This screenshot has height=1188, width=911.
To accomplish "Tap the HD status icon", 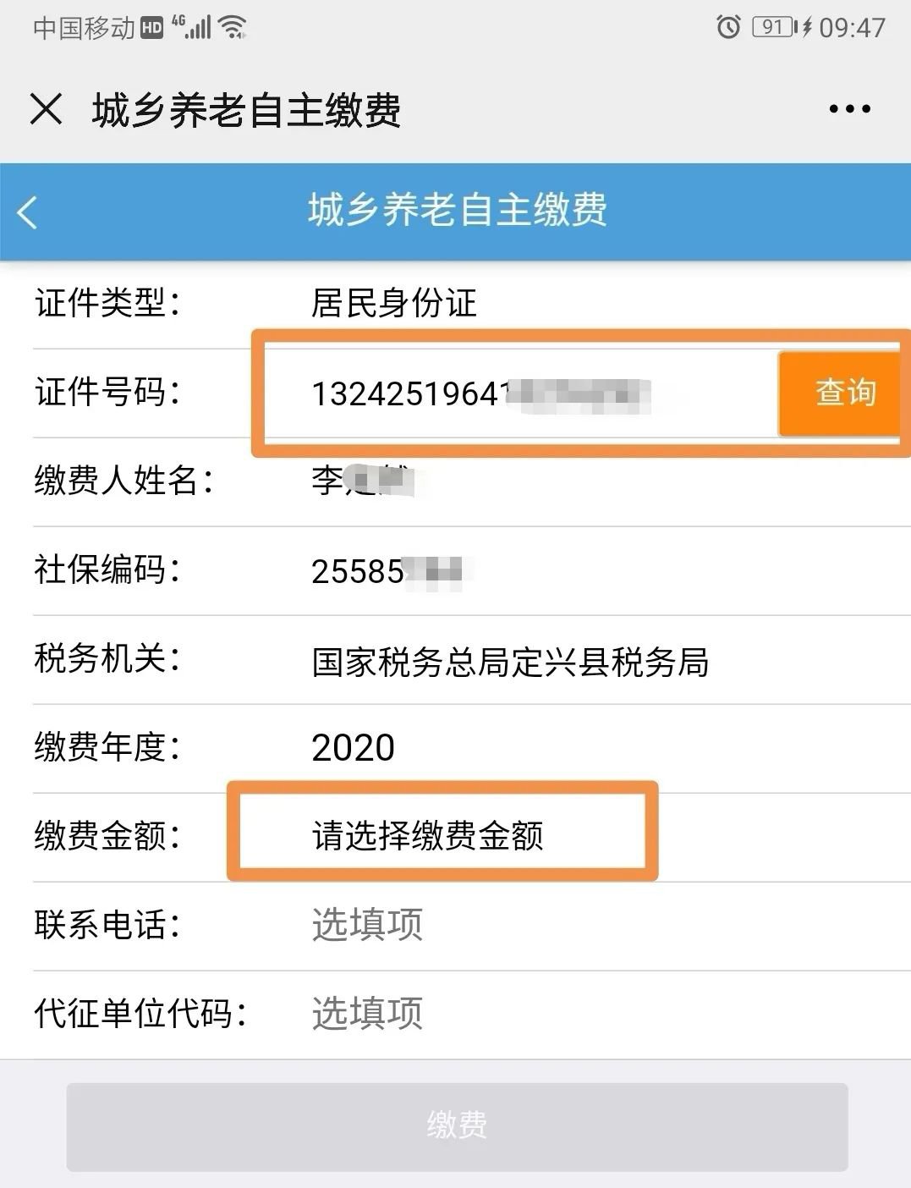I will [151, 28].
